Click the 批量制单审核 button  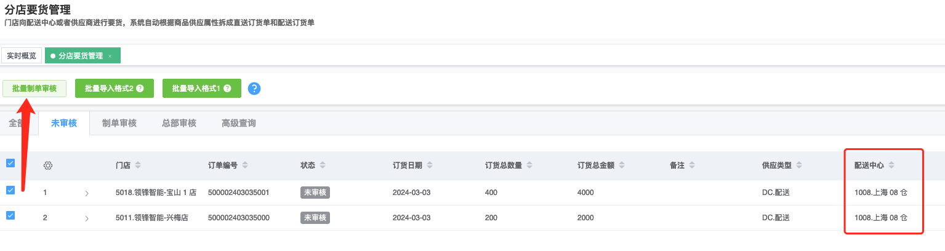pyautogui.click(x=34, y=89)
